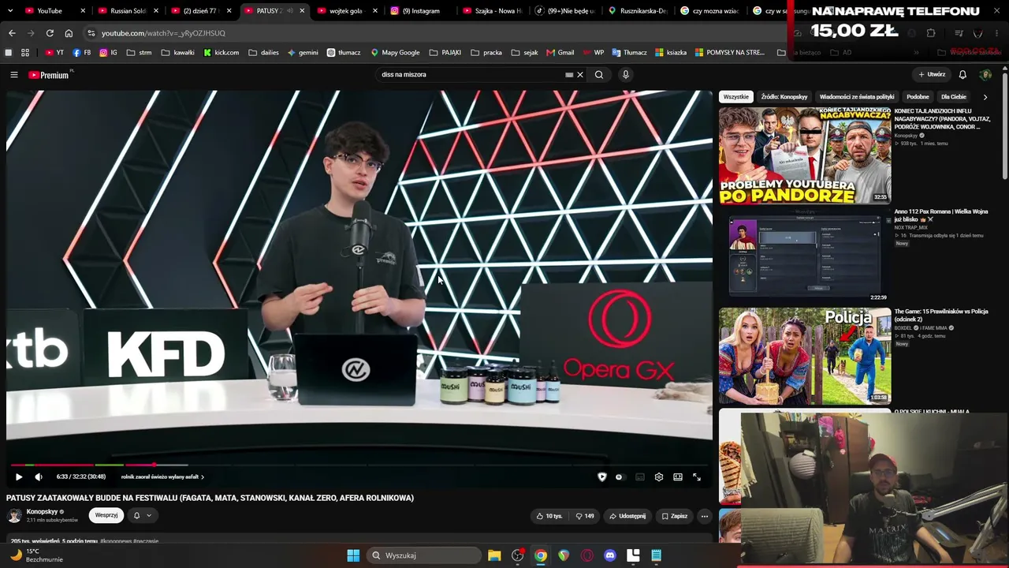Close the wojtek gola browser tab
The width and height of the screenshot is (1009, 568).
click(375, 11)
